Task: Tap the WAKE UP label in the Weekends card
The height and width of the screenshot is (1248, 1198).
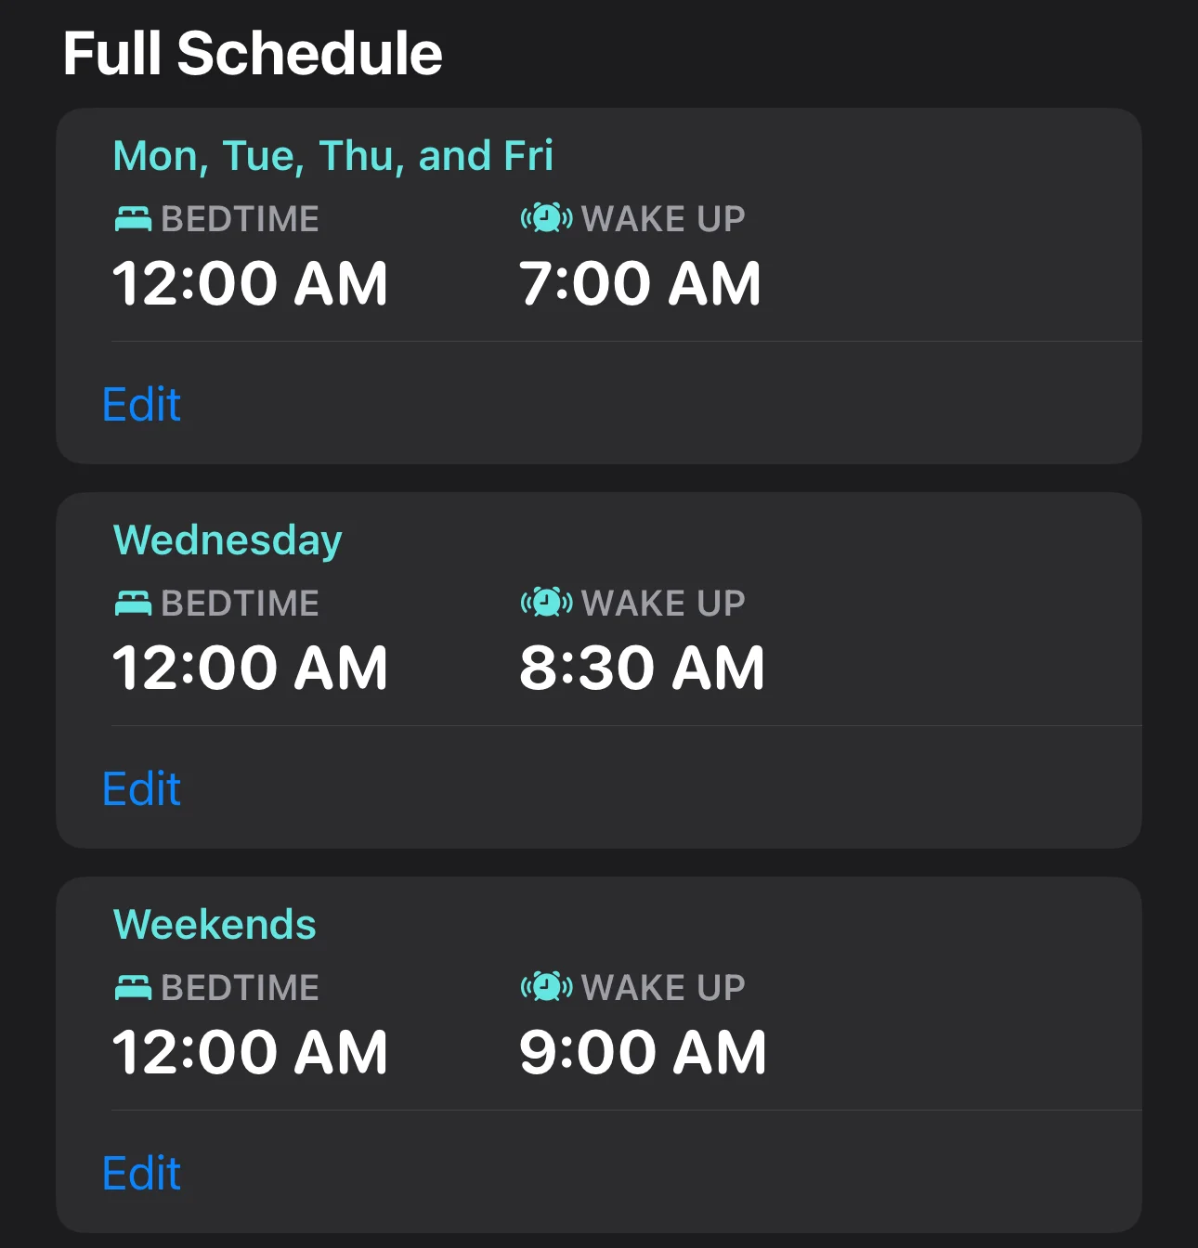Action: point(663,988)
